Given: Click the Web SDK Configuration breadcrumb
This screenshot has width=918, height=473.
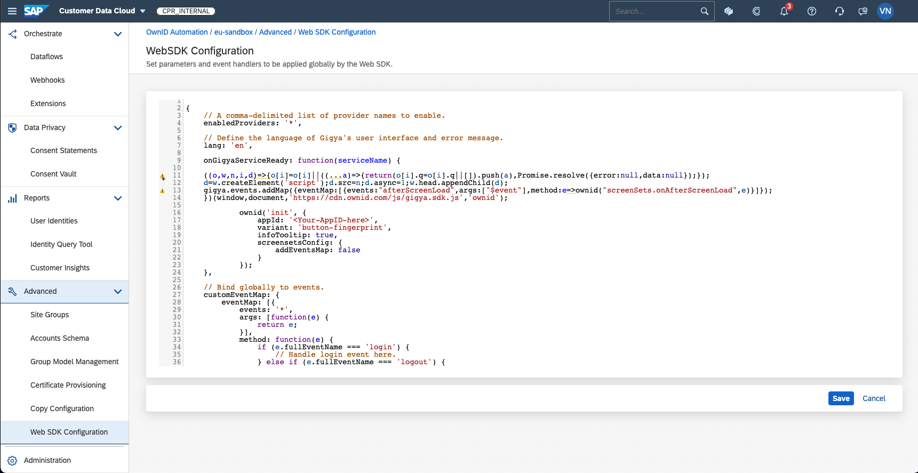Looking at the screenshot, I should [337, 33].
